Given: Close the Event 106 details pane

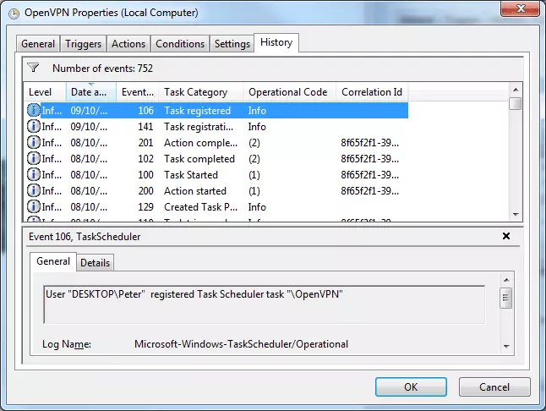Looking at the screenshot, I should pos(506,236).
